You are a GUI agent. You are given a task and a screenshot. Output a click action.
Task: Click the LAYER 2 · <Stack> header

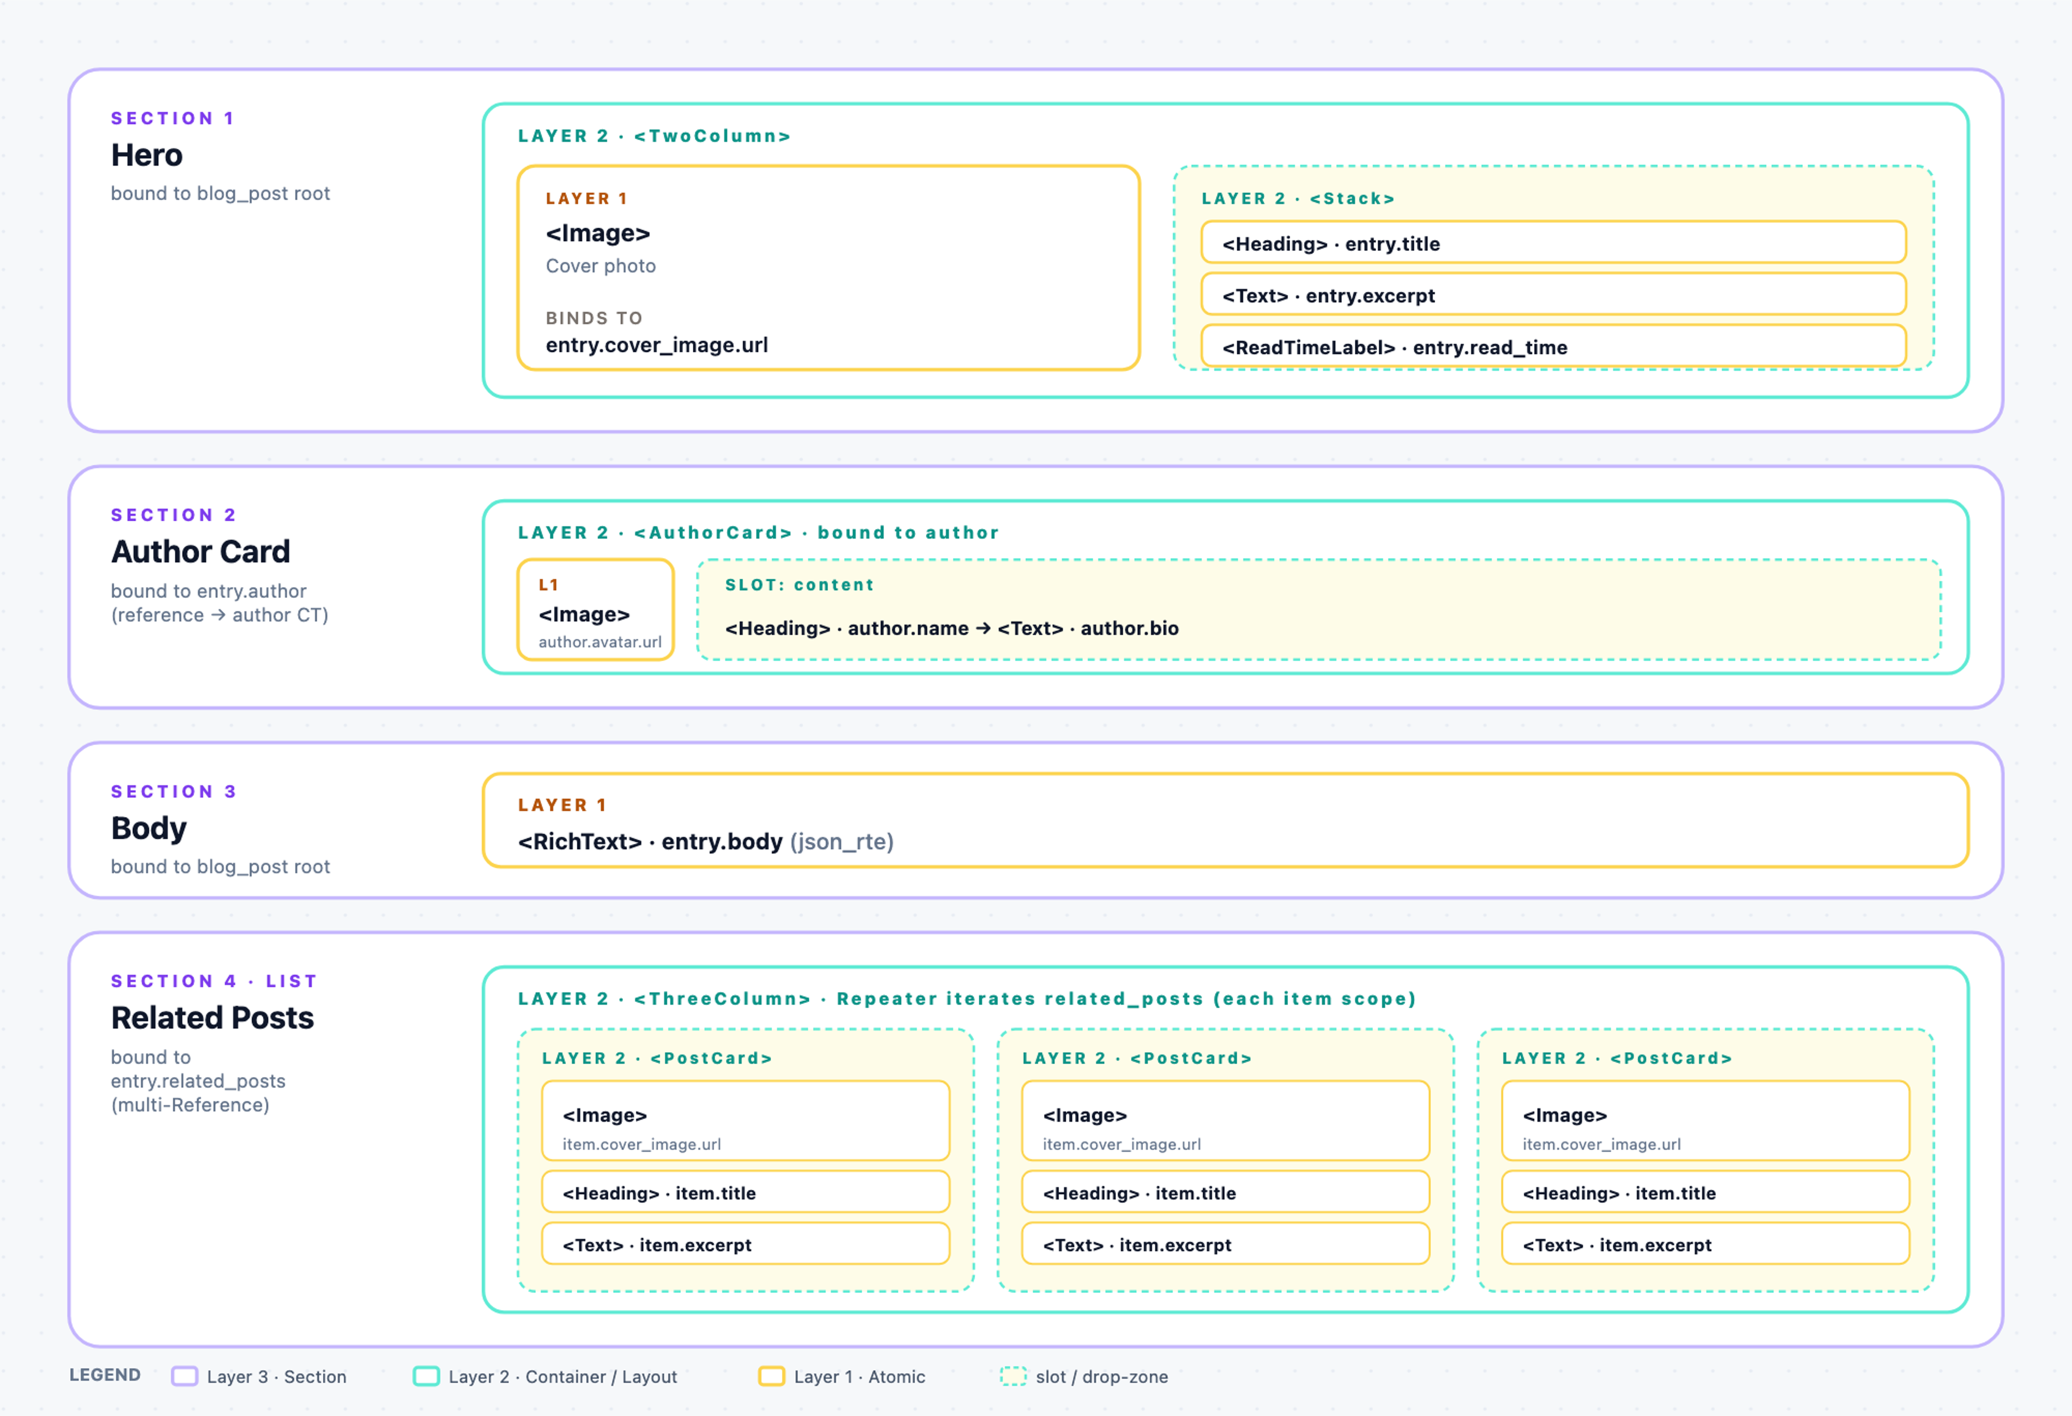1298,198
